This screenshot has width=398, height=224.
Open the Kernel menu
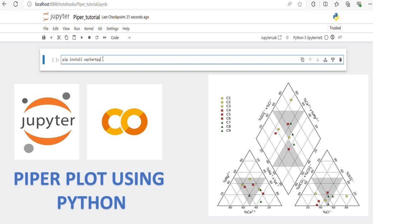(x=89, y=29)
